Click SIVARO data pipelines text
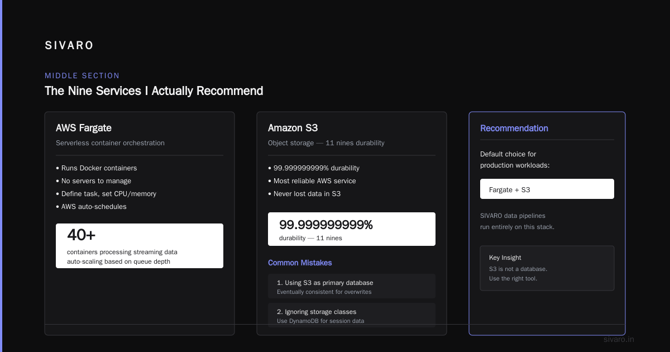 tap(513, 216)
